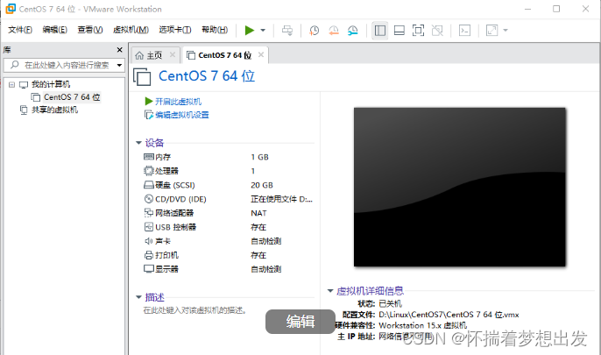Viewport: 601px width, 355px height.
Task: Open the 选项卡(T) menu
Action: pos(175,30)
